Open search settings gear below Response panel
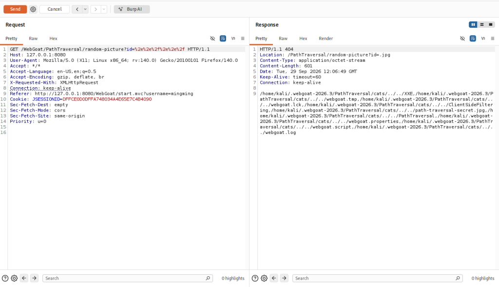Screen dimensions: 499x287 [x=264, y=278]
